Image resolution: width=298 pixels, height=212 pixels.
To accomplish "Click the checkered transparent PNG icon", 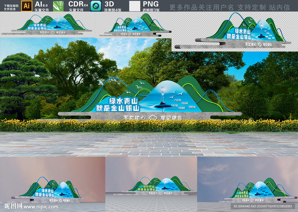I will click(134, 6).
